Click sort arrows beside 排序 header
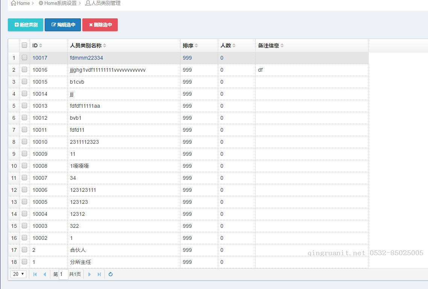This screenshot has width=428, height=289. [x=196, y=46]
